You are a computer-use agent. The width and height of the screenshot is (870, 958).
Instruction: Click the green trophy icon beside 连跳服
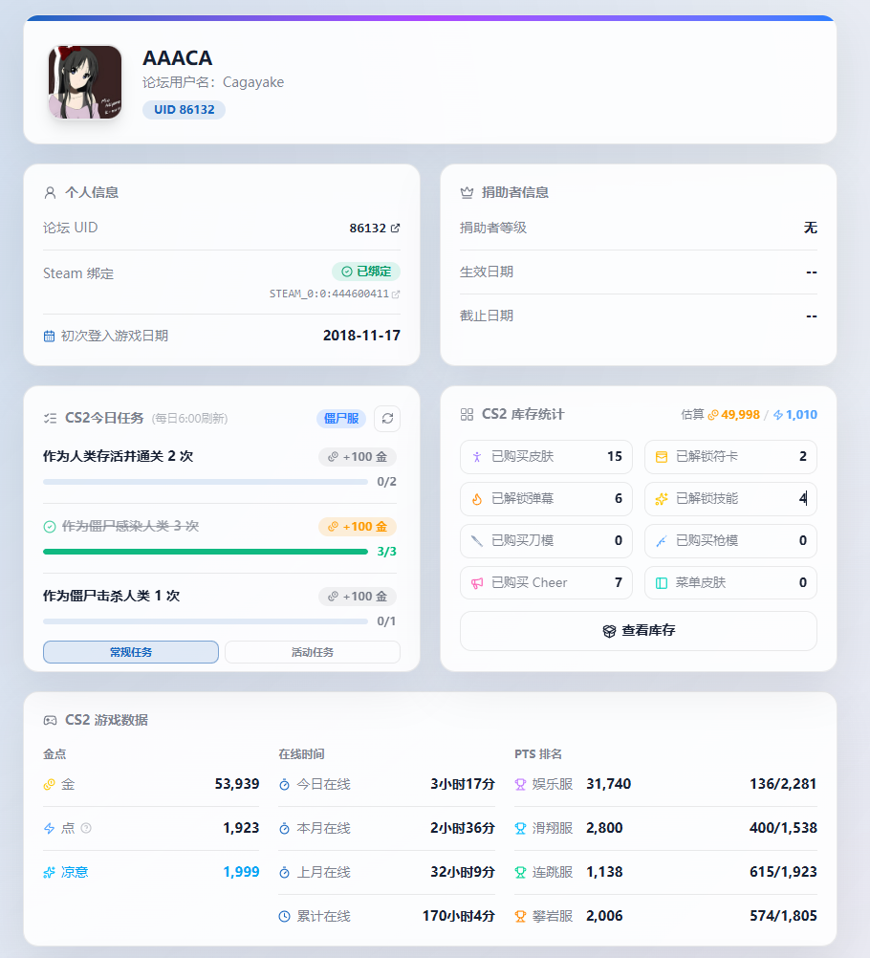(x=520, y=873)
